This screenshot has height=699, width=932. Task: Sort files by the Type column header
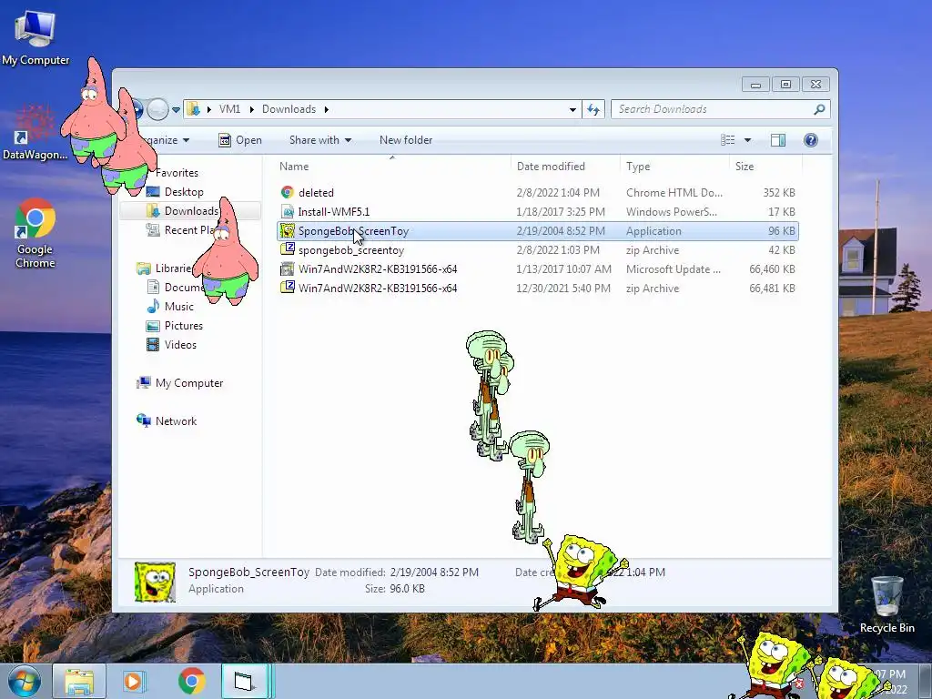pos(674,167)
